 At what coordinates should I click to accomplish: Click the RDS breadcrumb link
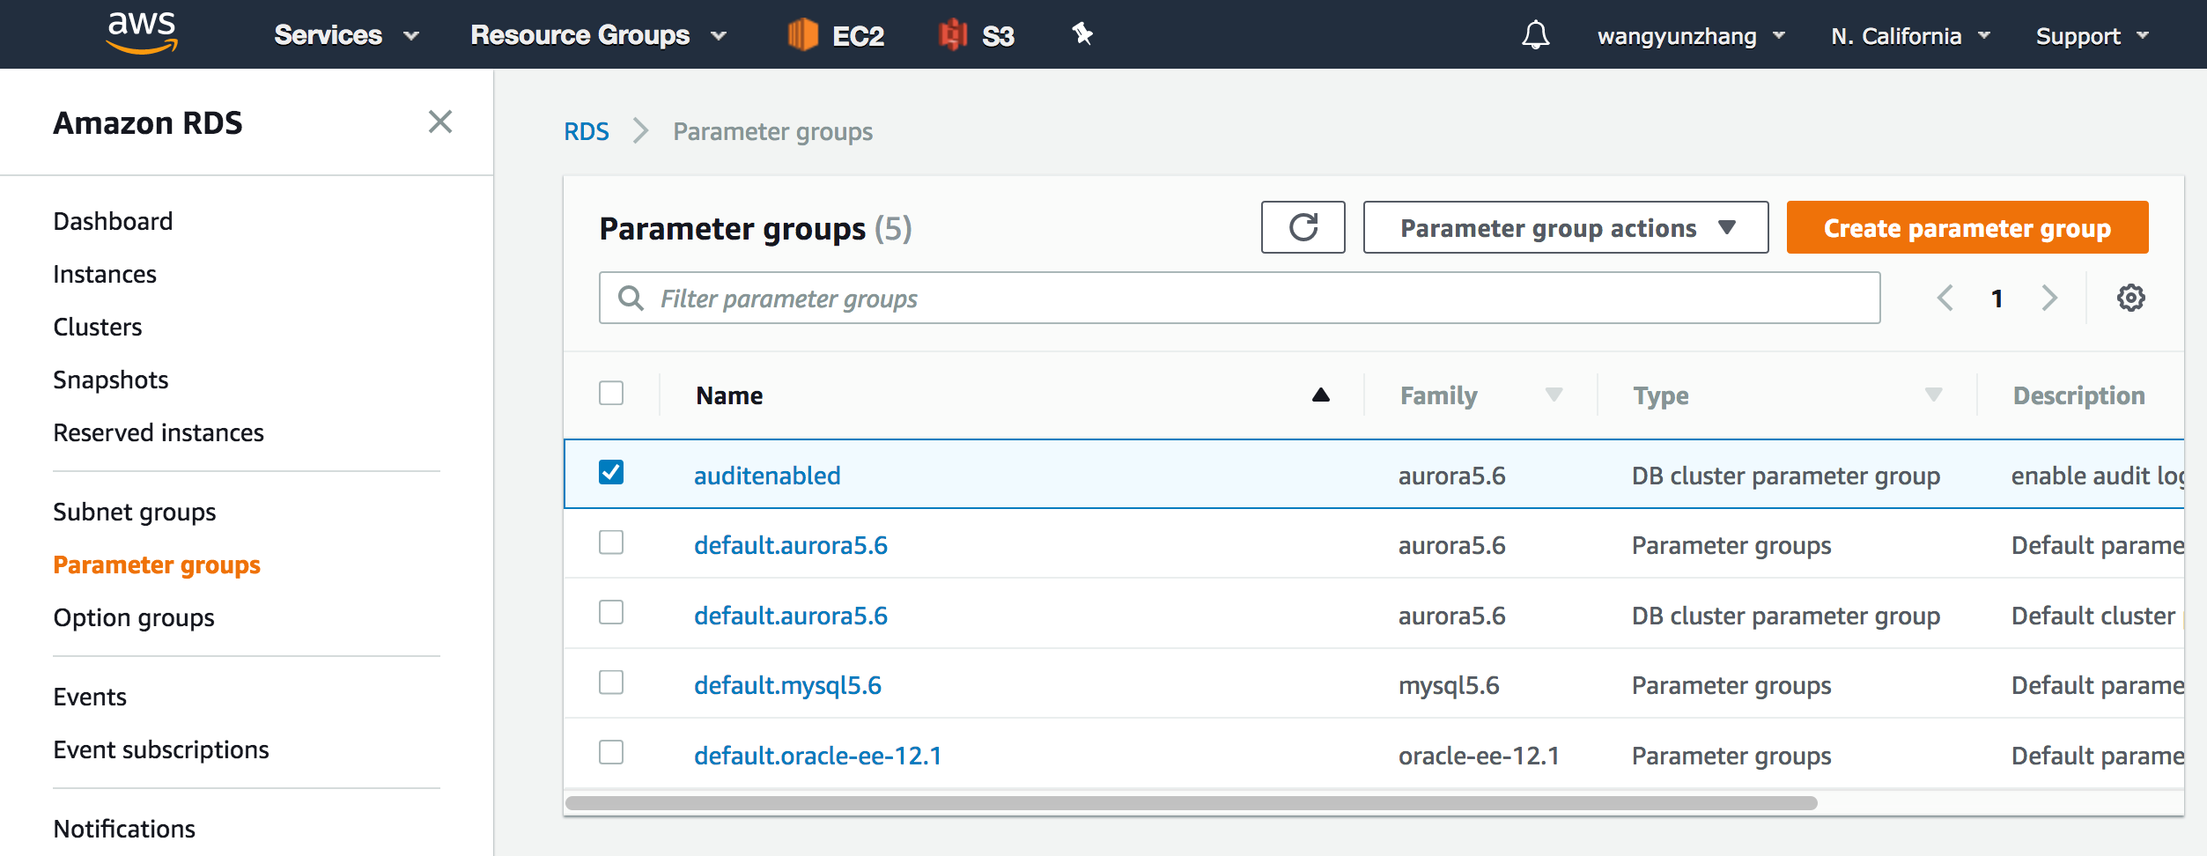(587, 131)
